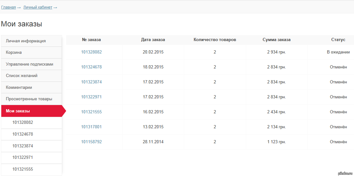Open Личная информация in sidebar

(x=32, y=41)
